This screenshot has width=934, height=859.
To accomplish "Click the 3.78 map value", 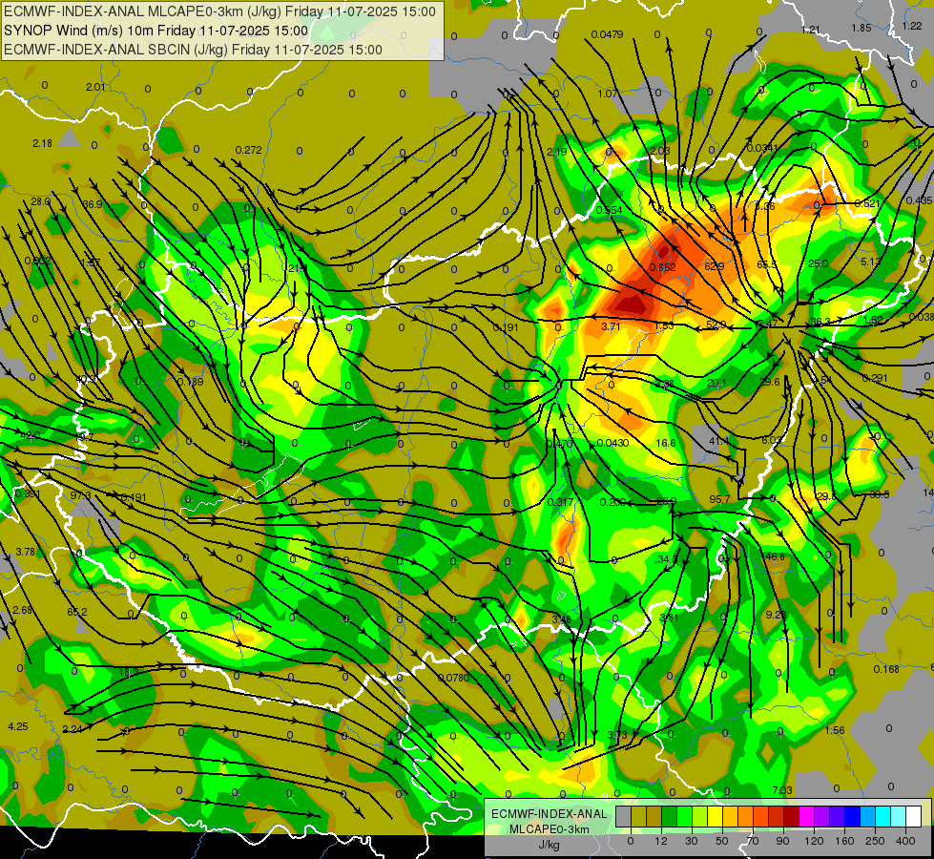I will [x=25, y=552].
